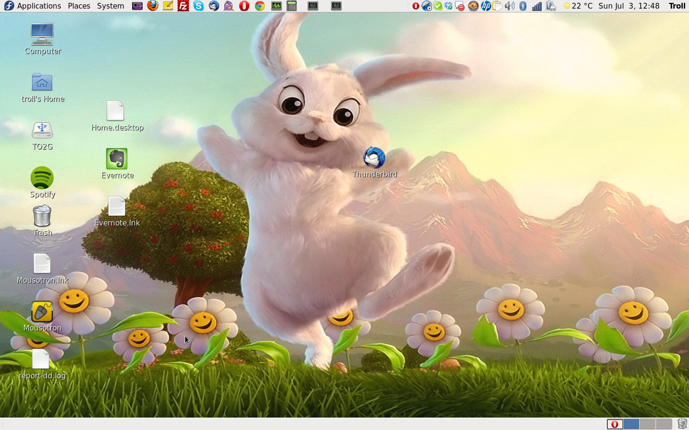
Task: Open the clipboard manager tray icon
Action: [498, 6]
